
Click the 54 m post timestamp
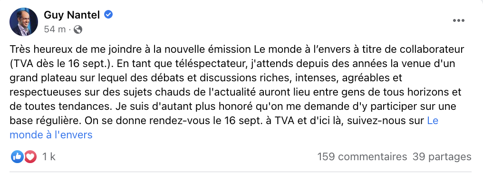point(55,29)
